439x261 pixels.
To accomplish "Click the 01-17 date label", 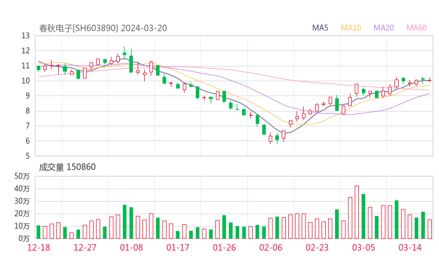I will [178, 247].
